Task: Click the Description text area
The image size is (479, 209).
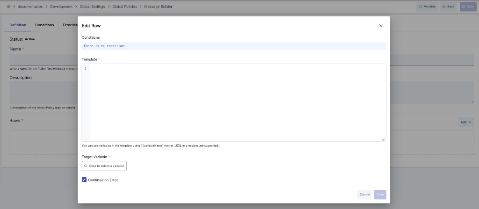Action: click(44, 92)
